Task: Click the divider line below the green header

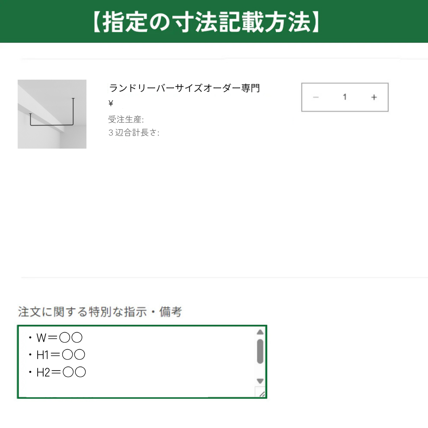Action: [214, 59]
